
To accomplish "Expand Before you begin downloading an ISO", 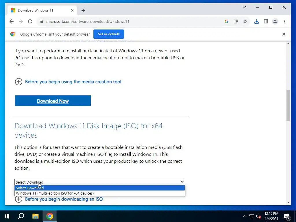I will (59, 199).
